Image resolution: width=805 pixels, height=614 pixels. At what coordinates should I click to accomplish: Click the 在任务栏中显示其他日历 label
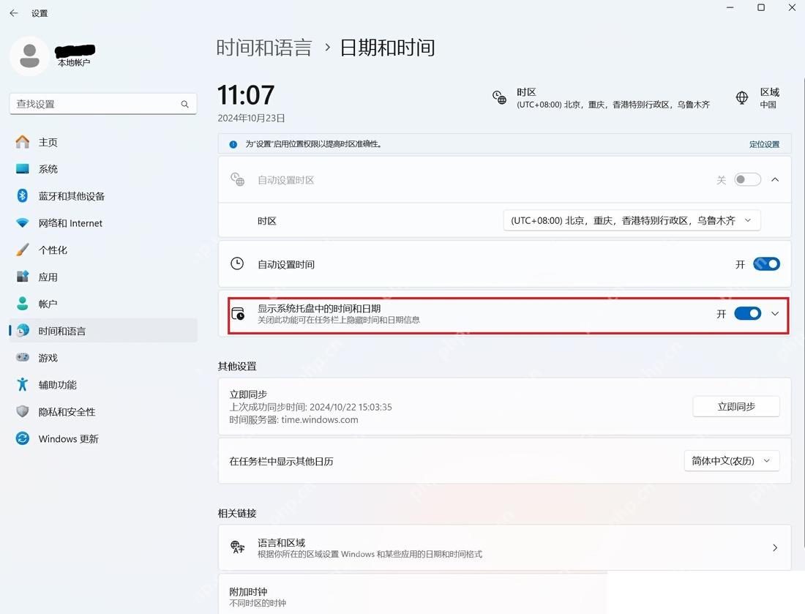281,462
